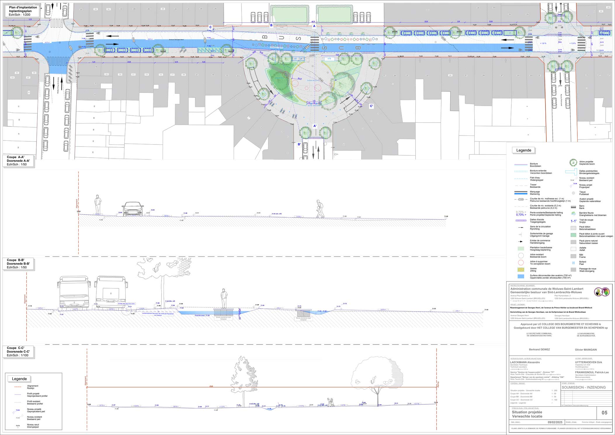Click the main 'Legende' heading box
This screenshot has height=435, width=615.
point(524,150)
